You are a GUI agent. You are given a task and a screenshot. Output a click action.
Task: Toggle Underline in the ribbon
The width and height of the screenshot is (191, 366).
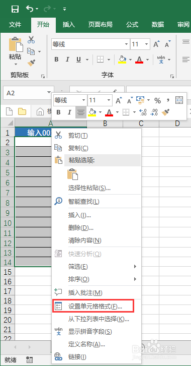tap(78, 59)
